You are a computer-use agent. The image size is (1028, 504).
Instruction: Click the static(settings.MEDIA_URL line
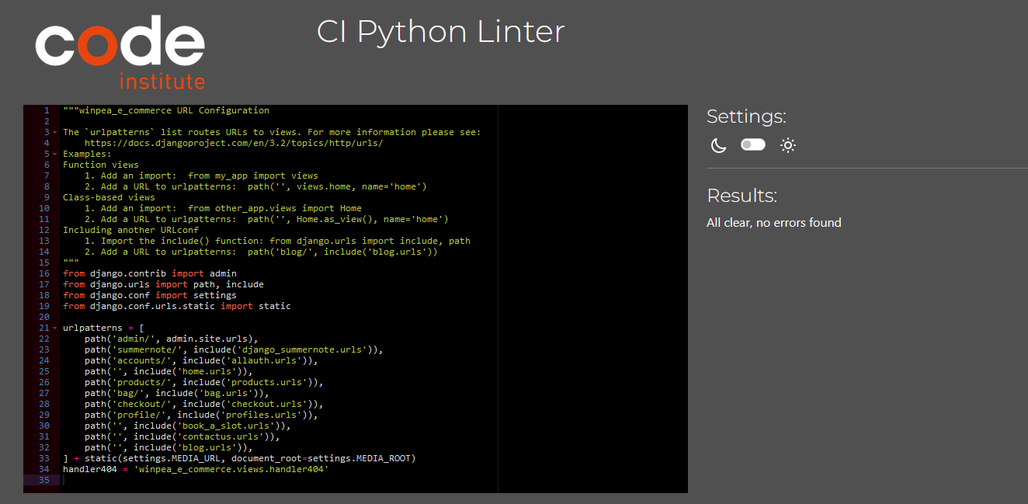point(239,458)
